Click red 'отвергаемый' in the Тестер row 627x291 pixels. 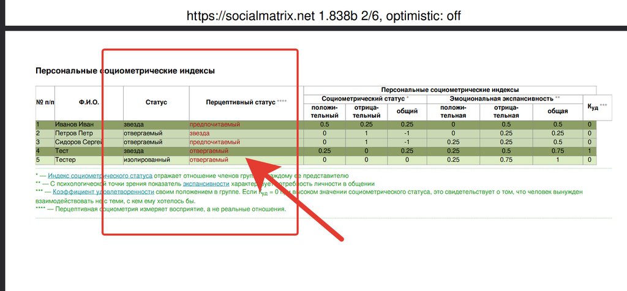(x=209, y=160)
